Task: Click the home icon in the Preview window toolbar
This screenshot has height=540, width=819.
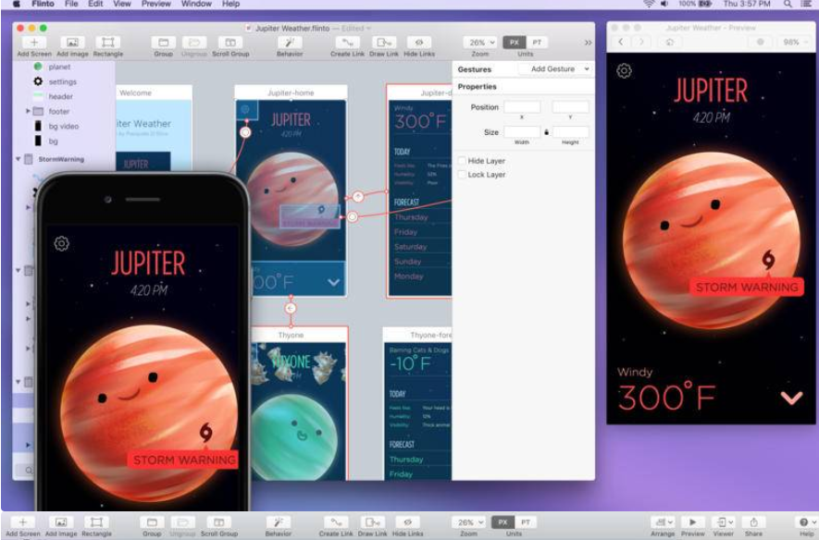Action: [x=670, y=43]
